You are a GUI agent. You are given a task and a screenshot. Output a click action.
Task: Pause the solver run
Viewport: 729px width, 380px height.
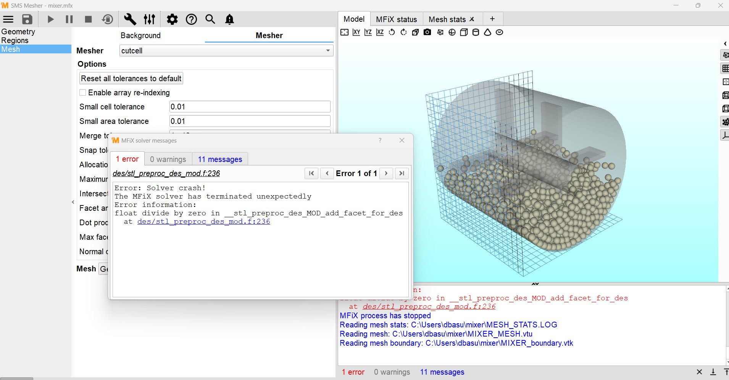(69, 19)
